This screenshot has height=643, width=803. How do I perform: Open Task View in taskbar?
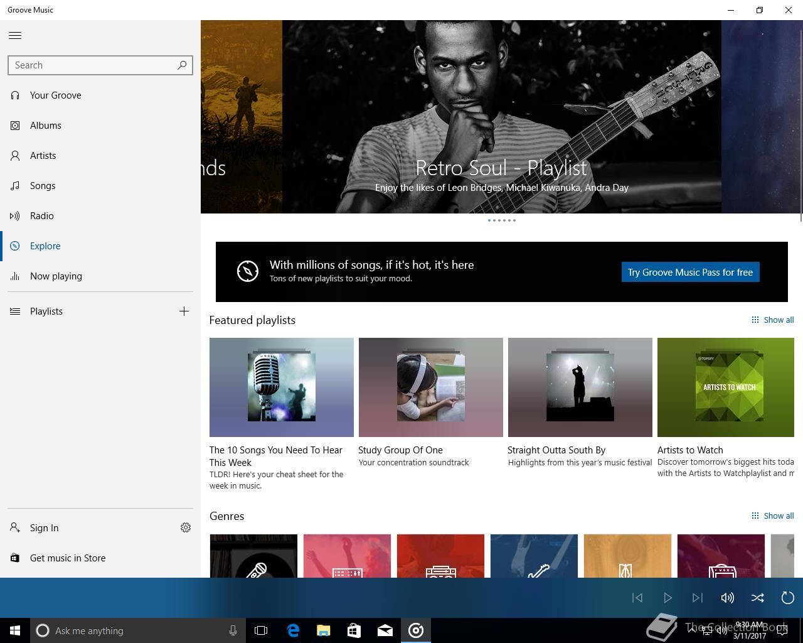click(x=261, y=630)
